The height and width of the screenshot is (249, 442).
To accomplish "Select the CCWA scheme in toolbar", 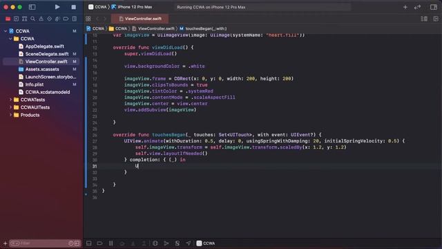I will pos(97,7).
